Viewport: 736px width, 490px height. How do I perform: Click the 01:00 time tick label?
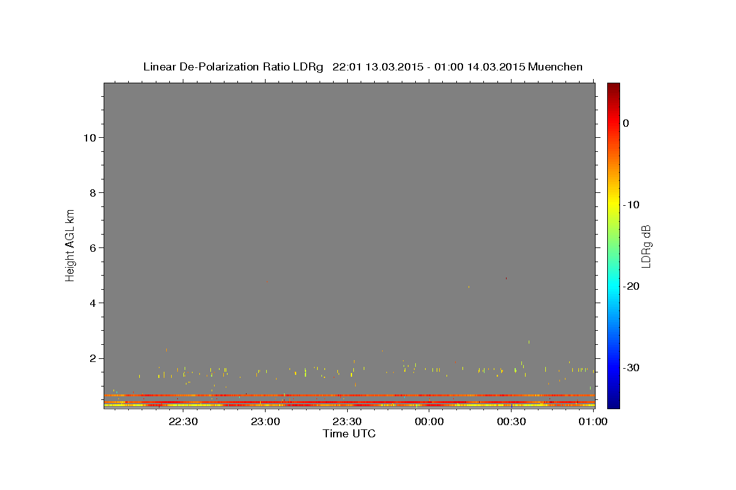pos(593,421)
